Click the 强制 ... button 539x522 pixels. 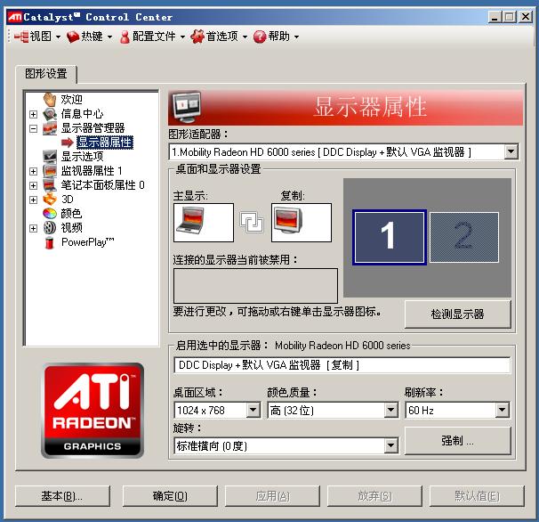click(x=457, y=441)
